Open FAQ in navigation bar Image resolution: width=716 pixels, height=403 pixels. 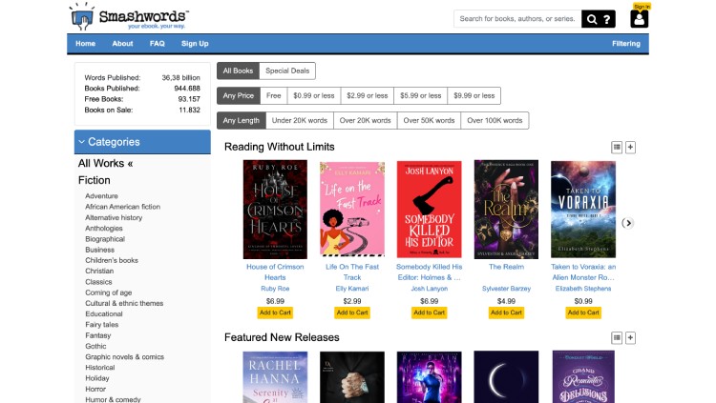[x=158, y=43]
